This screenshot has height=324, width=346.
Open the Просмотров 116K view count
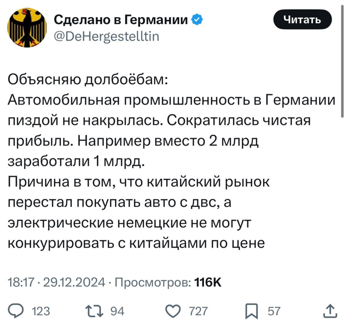[168, 282]
